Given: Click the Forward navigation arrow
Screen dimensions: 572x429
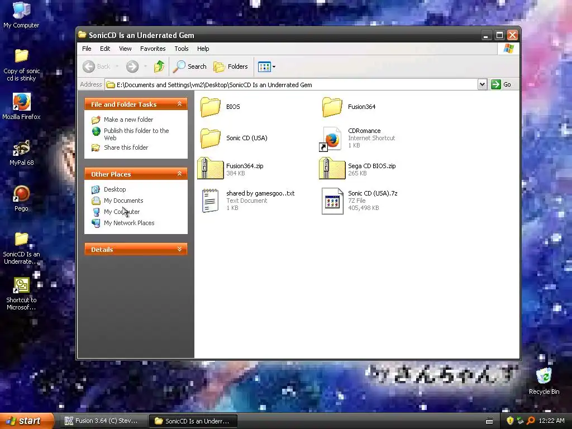Looking at the screenshot, I should click(x=132, y=66).
